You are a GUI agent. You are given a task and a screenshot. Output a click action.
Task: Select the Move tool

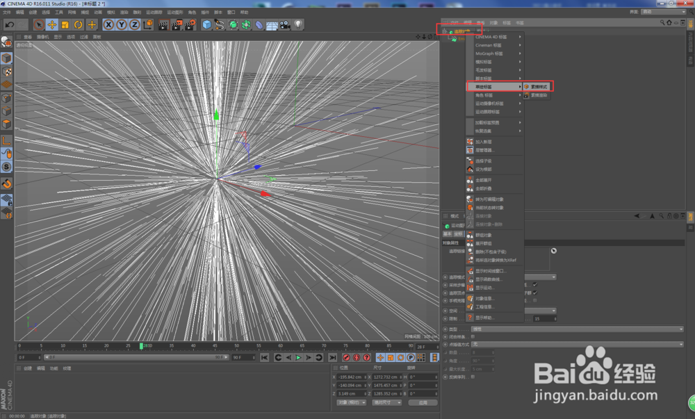[x=52, y=25]
